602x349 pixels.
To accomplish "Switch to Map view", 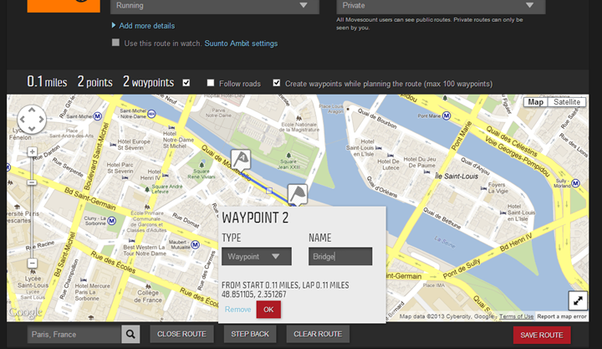I will pos(535,102).
